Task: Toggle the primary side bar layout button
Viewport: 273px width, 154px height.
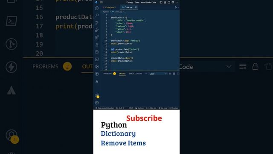Action: point(161,2)
